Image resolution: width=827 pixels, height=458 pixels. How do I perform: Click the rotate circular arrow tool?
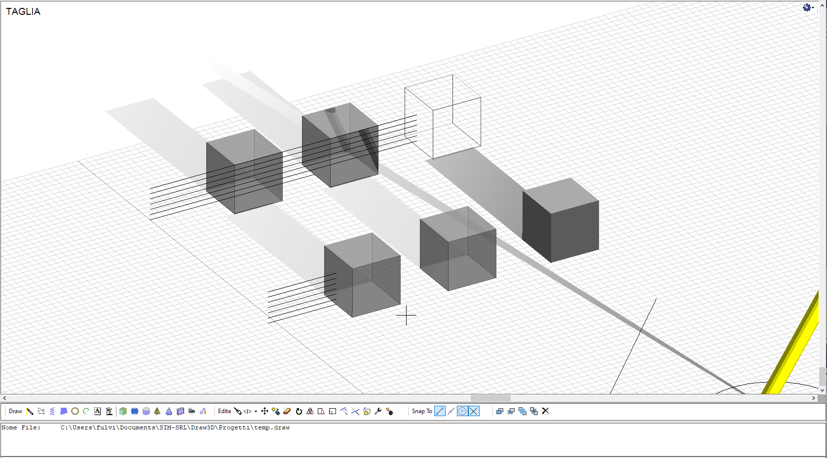coord(299,411)
